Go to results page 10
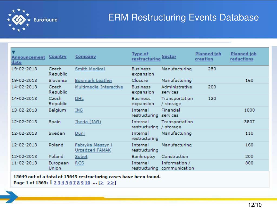The image size is (277, 208). [x=87, y=183]
